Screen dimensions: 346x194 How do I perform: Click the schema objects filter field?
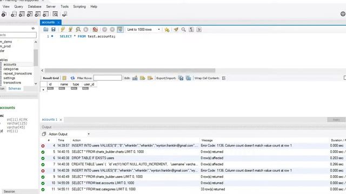18,35
